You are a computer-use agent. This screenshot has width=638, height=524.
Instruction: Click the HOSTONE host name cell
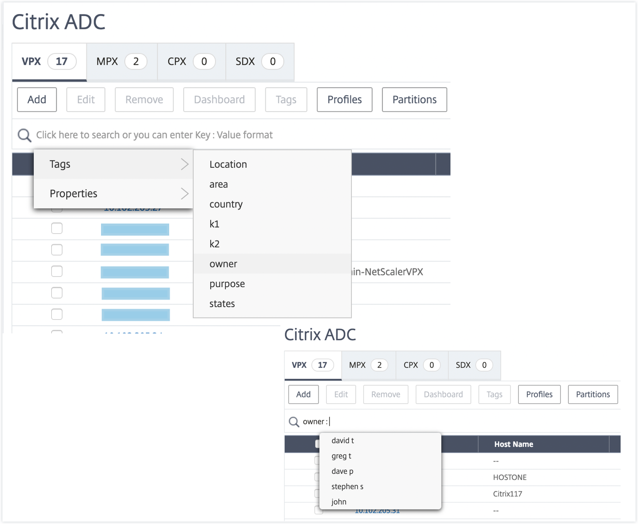click(510, 478)
